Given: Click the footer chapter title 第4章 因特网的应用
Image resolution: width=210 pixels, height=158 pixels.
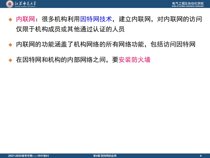Looking at the screenshot, I should tap(105, 156).
